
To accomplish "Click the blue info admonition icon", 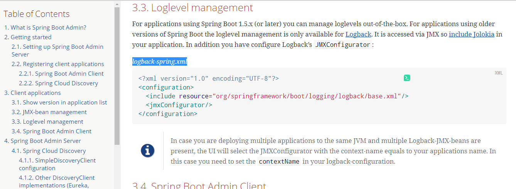I will pos(148,151).
